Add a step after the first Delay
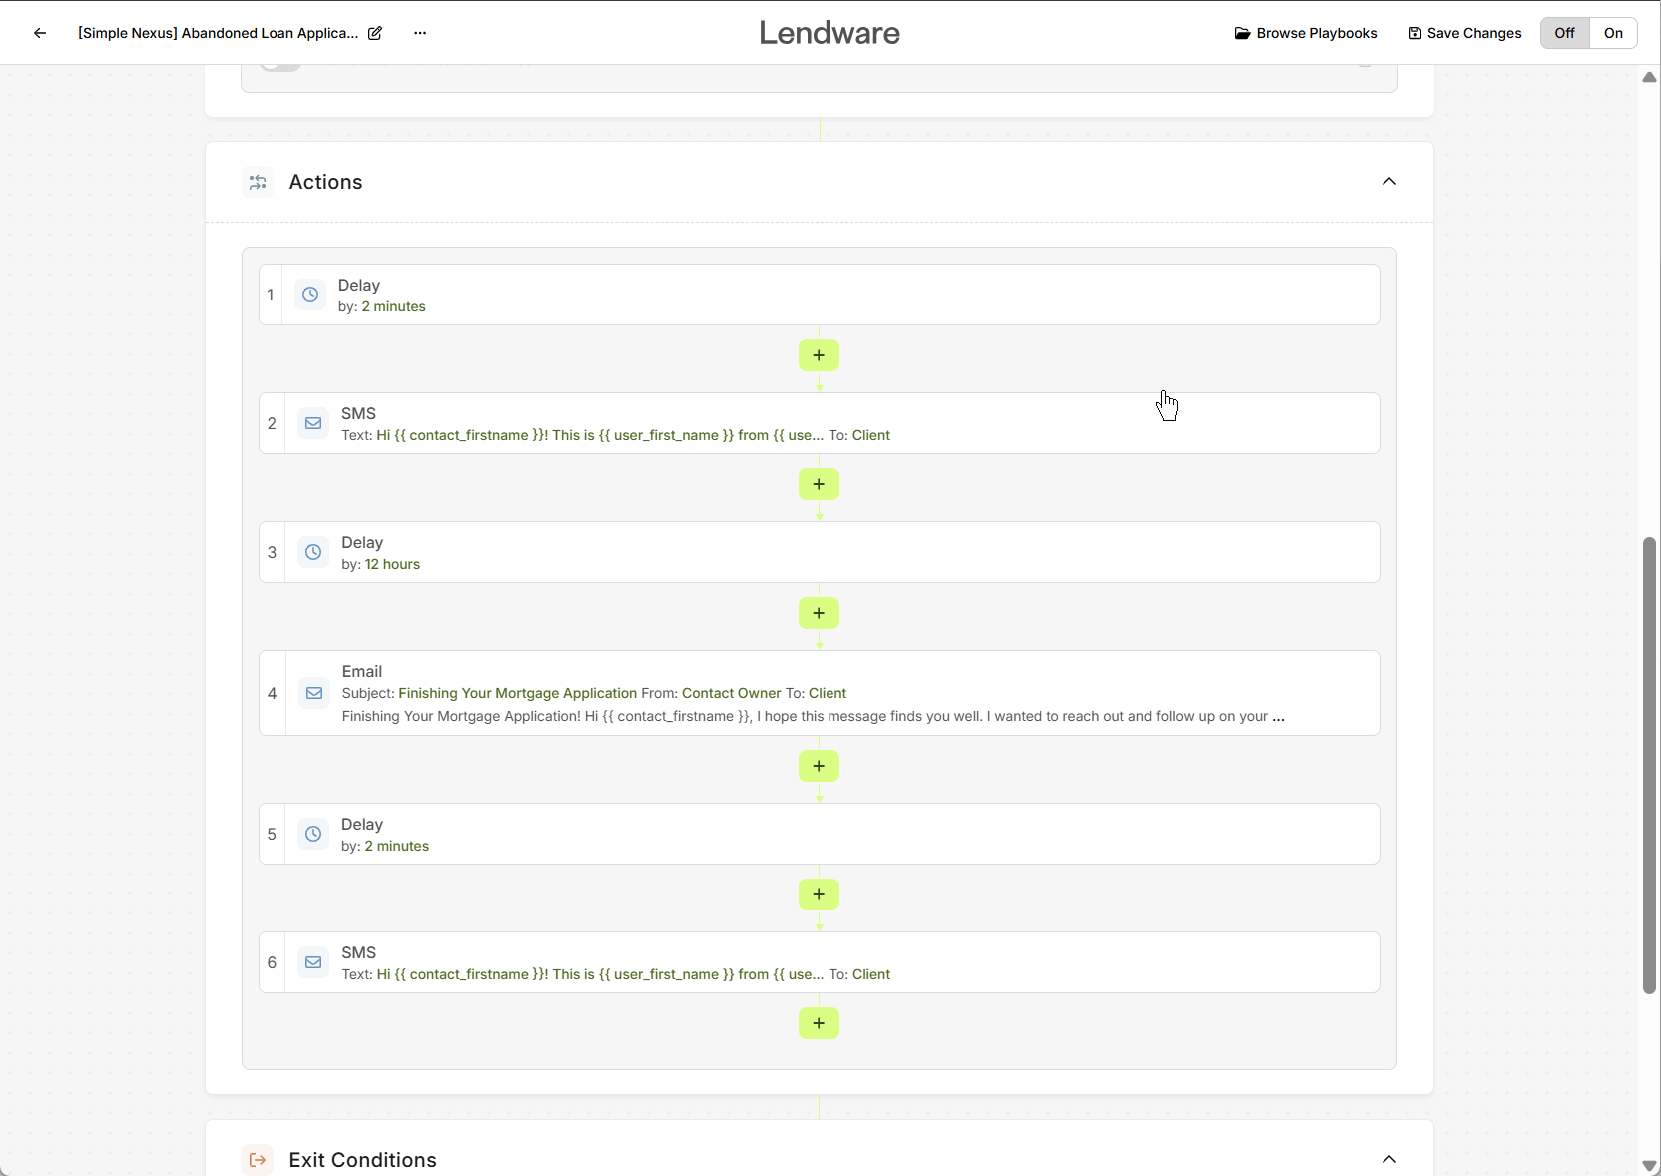Screen dimensions: 1661x1176 pyautogui.click(x=819, y=356)
